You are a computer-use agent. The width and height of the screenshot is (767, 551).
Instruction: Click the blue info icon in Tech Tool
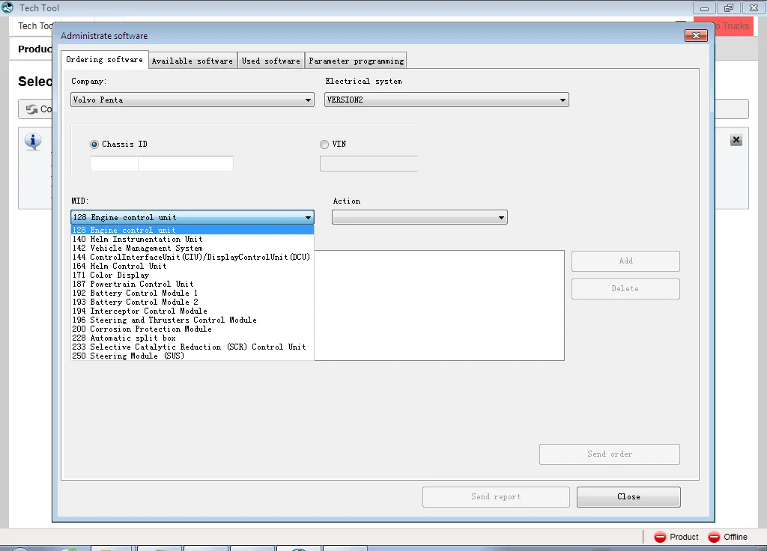[x=33, y=141]
